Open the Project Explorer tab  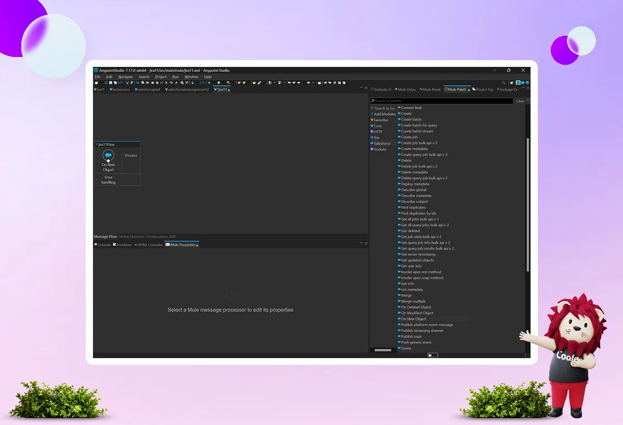483,90
